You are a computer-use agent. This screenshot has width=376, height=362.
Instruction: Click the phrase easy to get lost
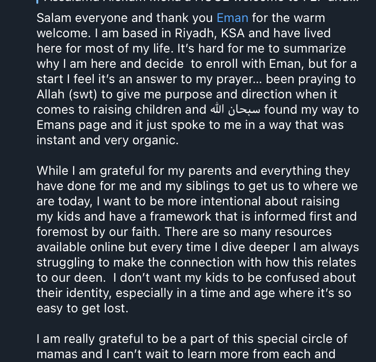(82, 309)
